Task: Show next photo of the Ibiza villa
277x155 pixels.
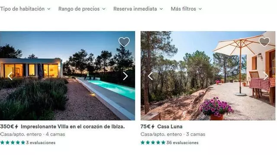Action: (125, 76)
